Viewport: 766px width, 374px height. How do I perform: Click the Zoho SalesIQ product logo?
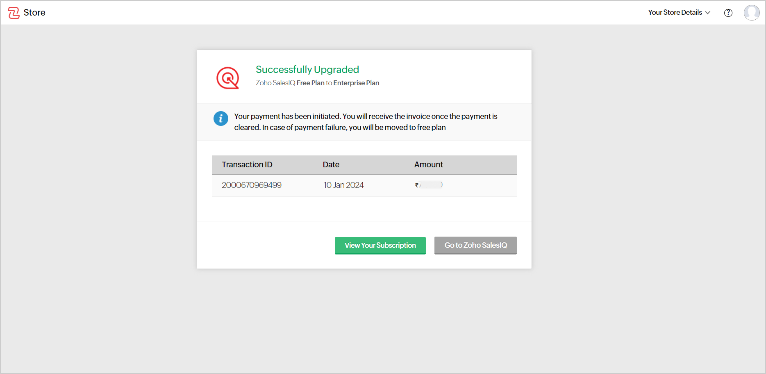point(228,78)
